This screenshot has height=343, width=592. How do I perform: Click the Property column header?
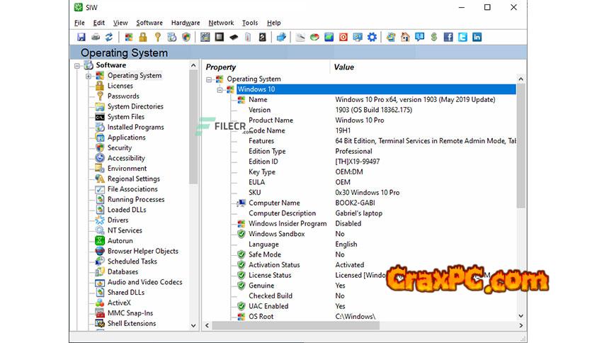pyautogui.click(x=221, y=67)
